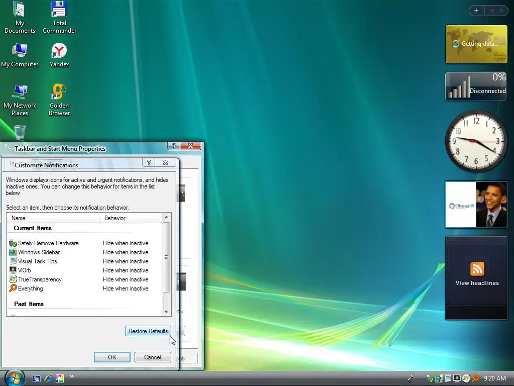This screenshot has width=514, height=386.
Task: Click the Golden Browser shortcut
Action: click(x=59, y=100)
